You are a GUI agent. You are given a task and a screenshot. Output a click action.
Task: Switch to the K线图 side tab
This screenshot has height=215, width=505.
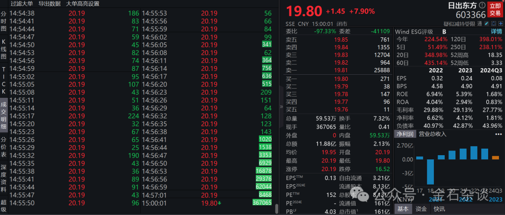[4, 49]
